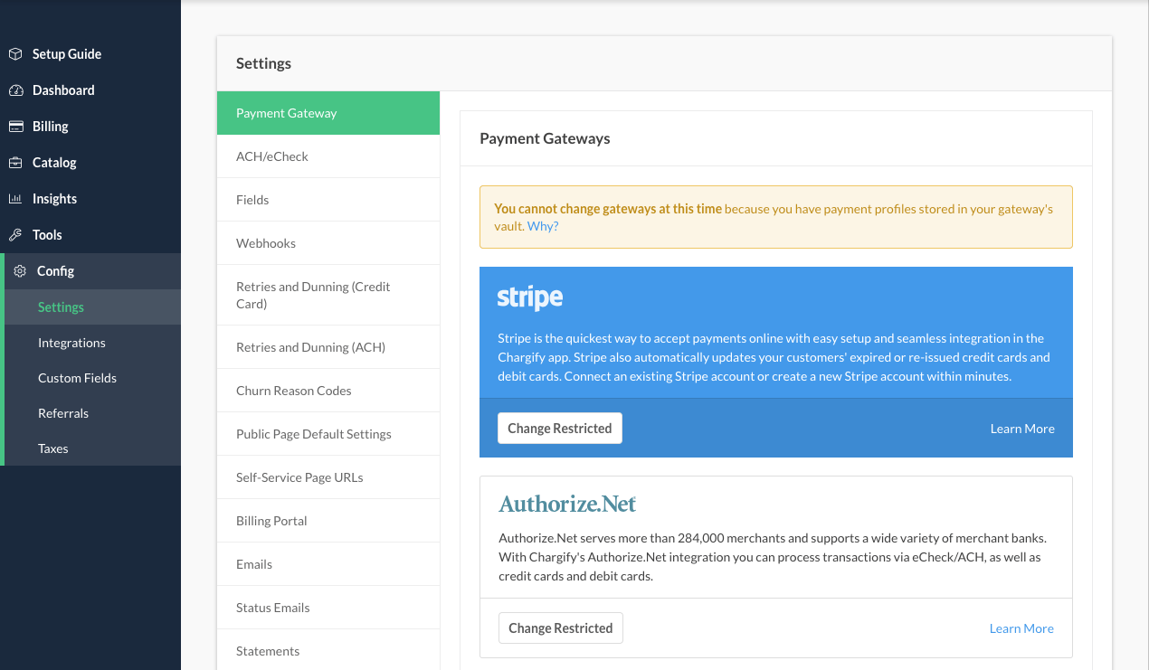Viewport: 1149px width, 670px height.
Task: Open the Webhooks settings tab
Action: pos(328,243)
